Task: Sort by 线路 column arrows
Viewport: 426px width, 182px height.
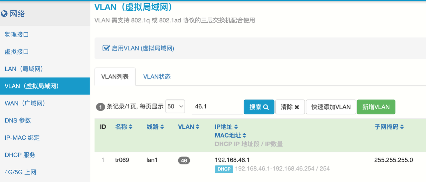Action: point(162,127)
